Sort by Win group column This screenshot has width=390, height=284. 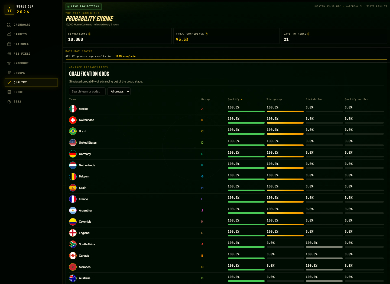click(274, 99)
